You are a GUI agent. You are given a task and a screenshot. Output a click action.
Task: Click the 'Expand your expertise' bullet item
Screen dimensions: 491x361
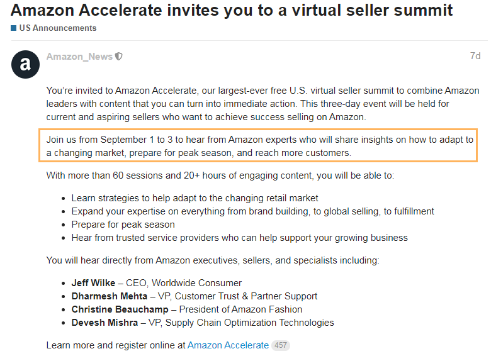252,211
